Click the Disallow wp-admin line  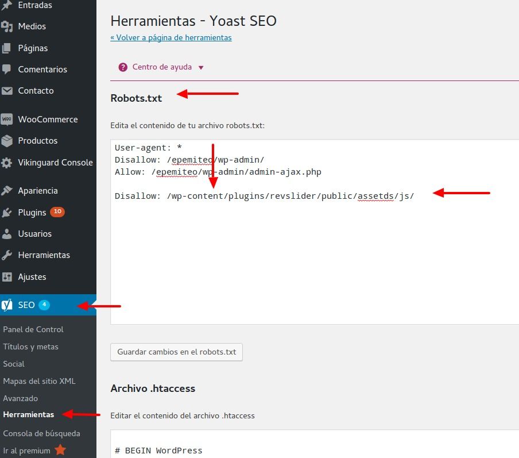pyautogui.click(x=189, y=160)
